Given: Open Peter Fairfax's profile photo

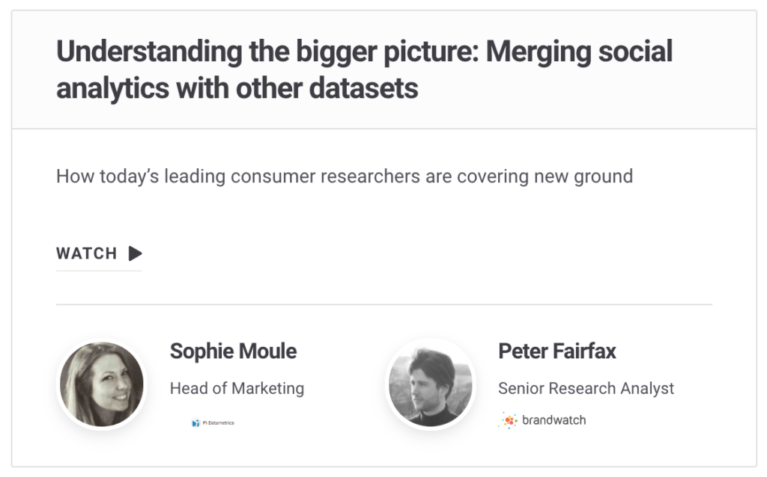Looking at the screenshot, I should [431, 384].
